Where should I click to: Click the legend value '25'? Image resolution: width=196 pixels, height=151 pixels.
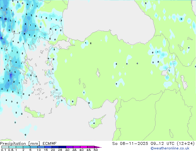(x=60, y=150)
